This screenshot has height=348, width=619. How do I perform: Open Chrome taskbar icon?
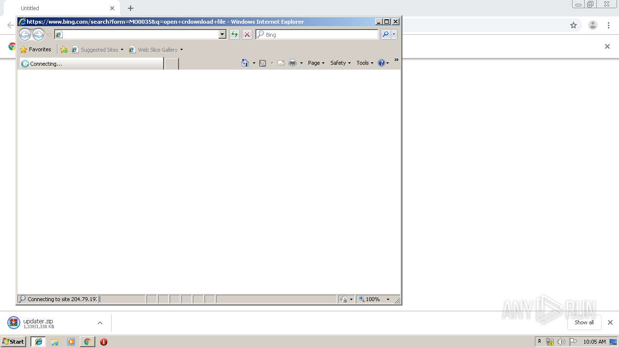point(87,342)
